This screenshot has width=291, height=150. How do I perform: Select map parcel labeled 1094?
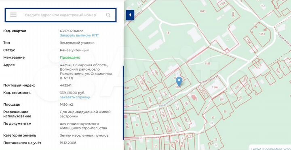150,100
